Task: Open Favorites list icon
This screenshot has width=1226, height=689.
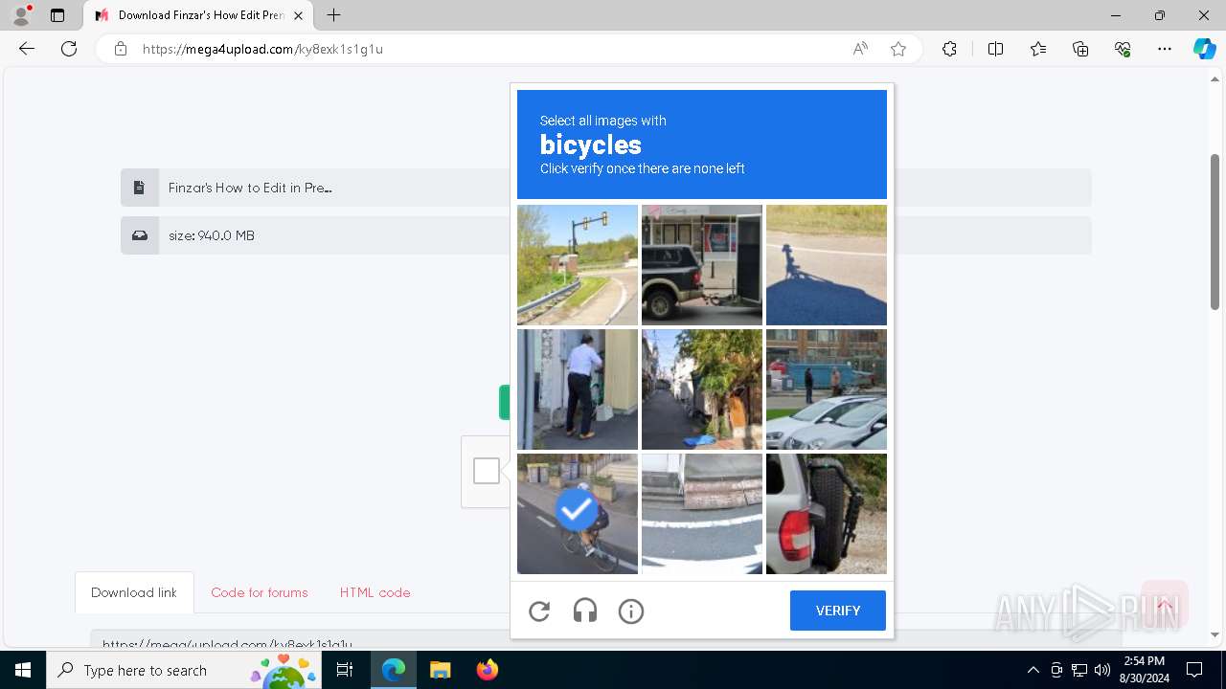Action: pos(1038,49)
